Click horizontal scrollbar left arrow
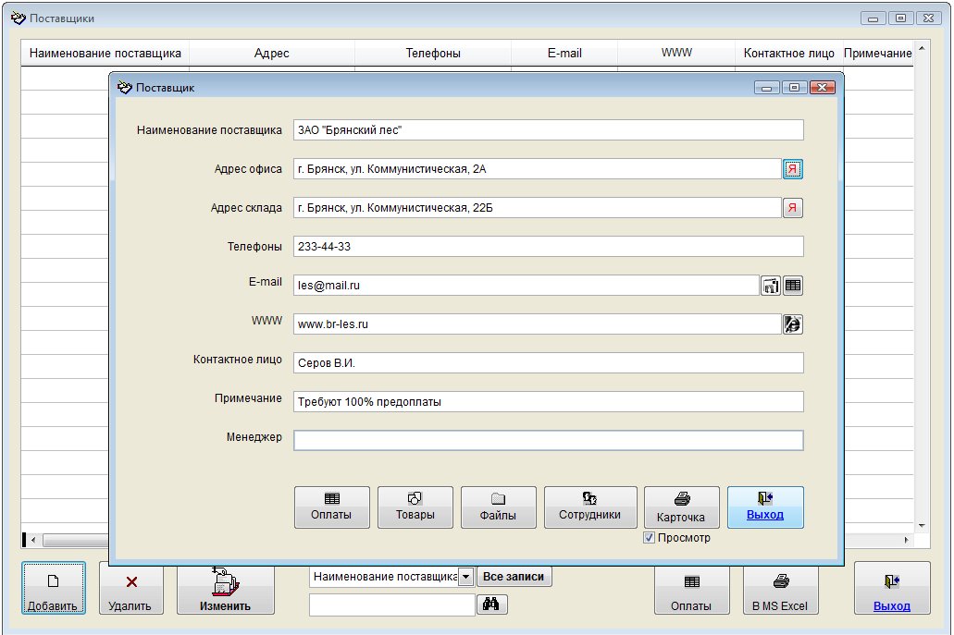954x635 pixels. [x=33, y=540]
